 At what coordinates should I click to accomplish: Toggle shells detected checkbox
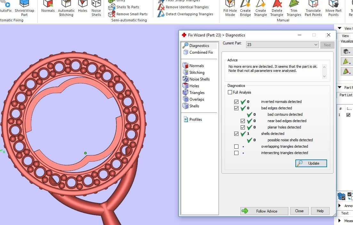(236, 134)
